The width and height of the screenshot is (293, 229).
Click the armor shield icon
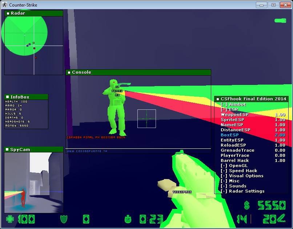(x=64, y=219)
